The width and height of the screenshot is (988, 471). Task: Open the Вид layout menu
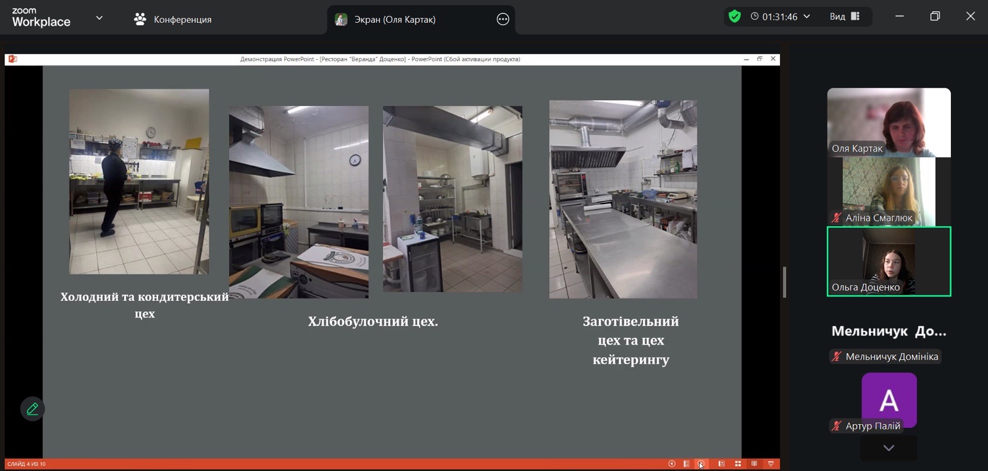coord(844,17)
